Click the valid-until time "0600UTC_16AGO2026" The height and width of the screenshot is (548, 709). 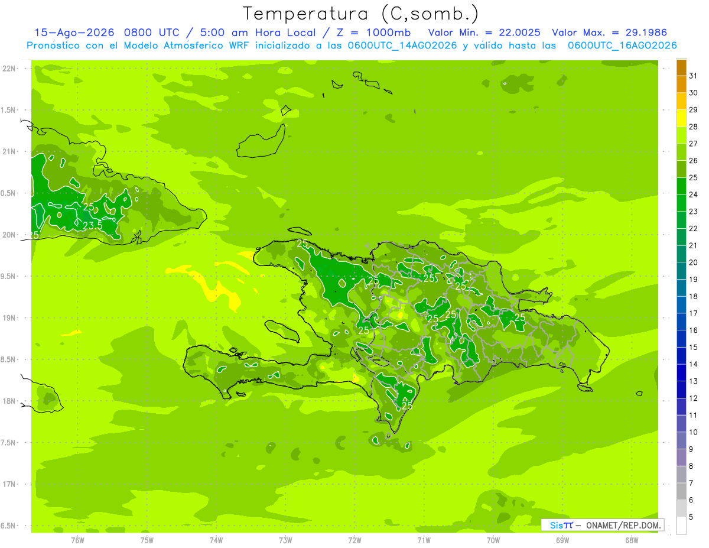[622, 46]
